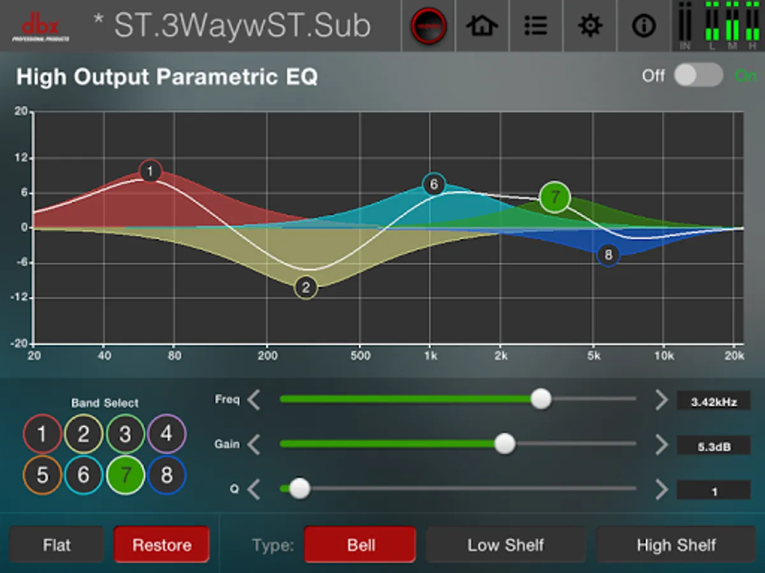Viewport: 765px width, 573px height.
Task: Select band 8 node on EQ graph
Action: (608, 255)
